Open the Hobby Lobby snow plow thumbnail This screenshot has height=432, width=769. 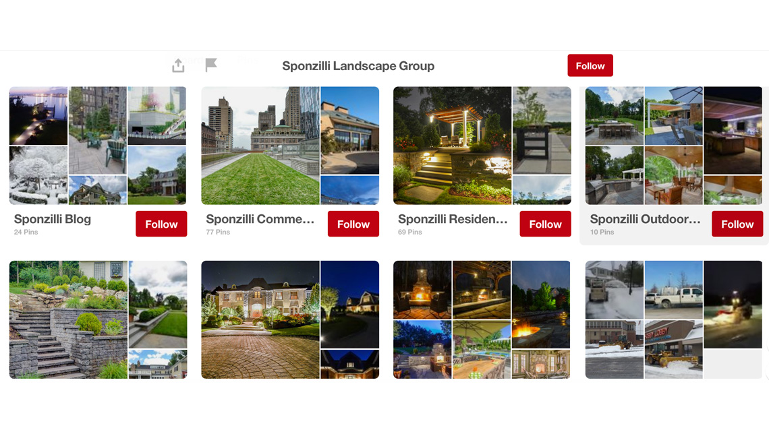[673, 349]
